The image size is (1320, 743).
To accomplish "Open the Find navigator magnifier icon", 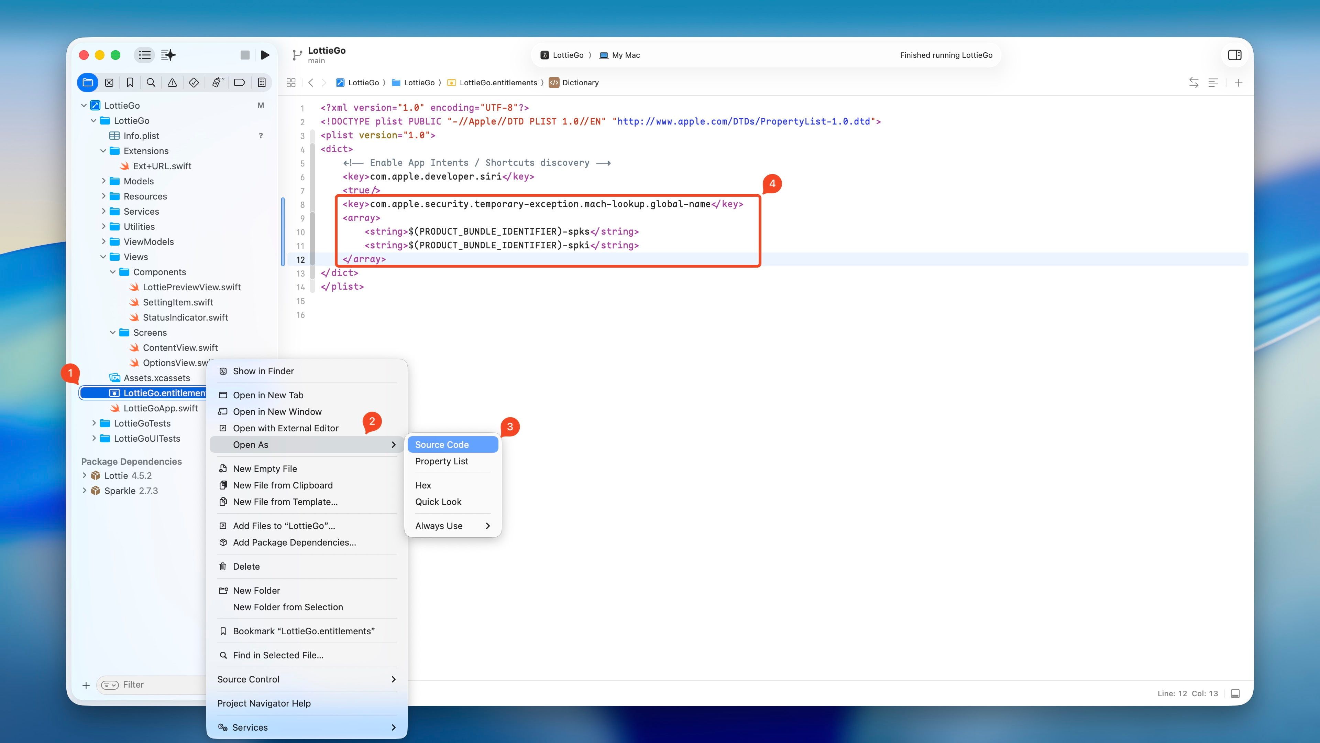I will click(x=151, y=83).
